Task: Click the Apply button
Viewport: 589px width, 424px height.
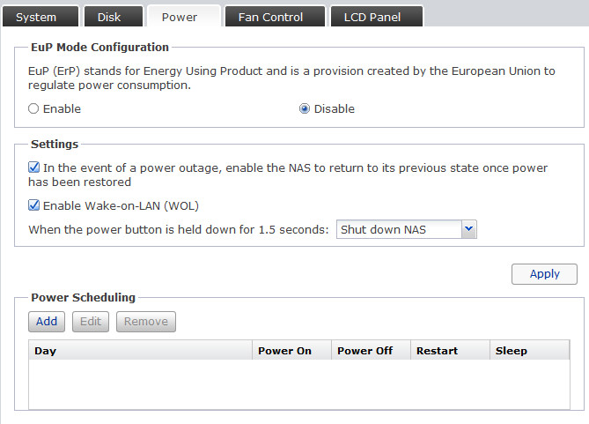Action: pyautogui.click(x=544, y=274)
